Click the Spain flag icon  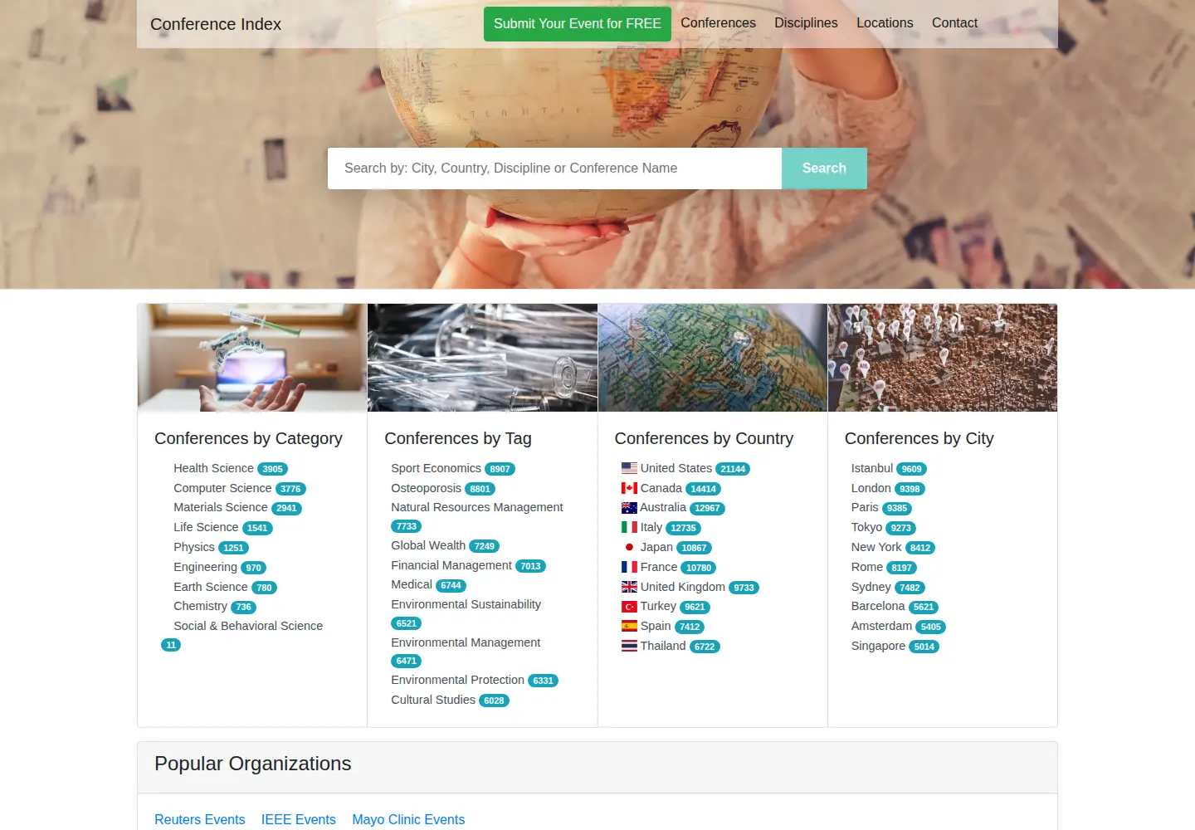coord(629,626)
